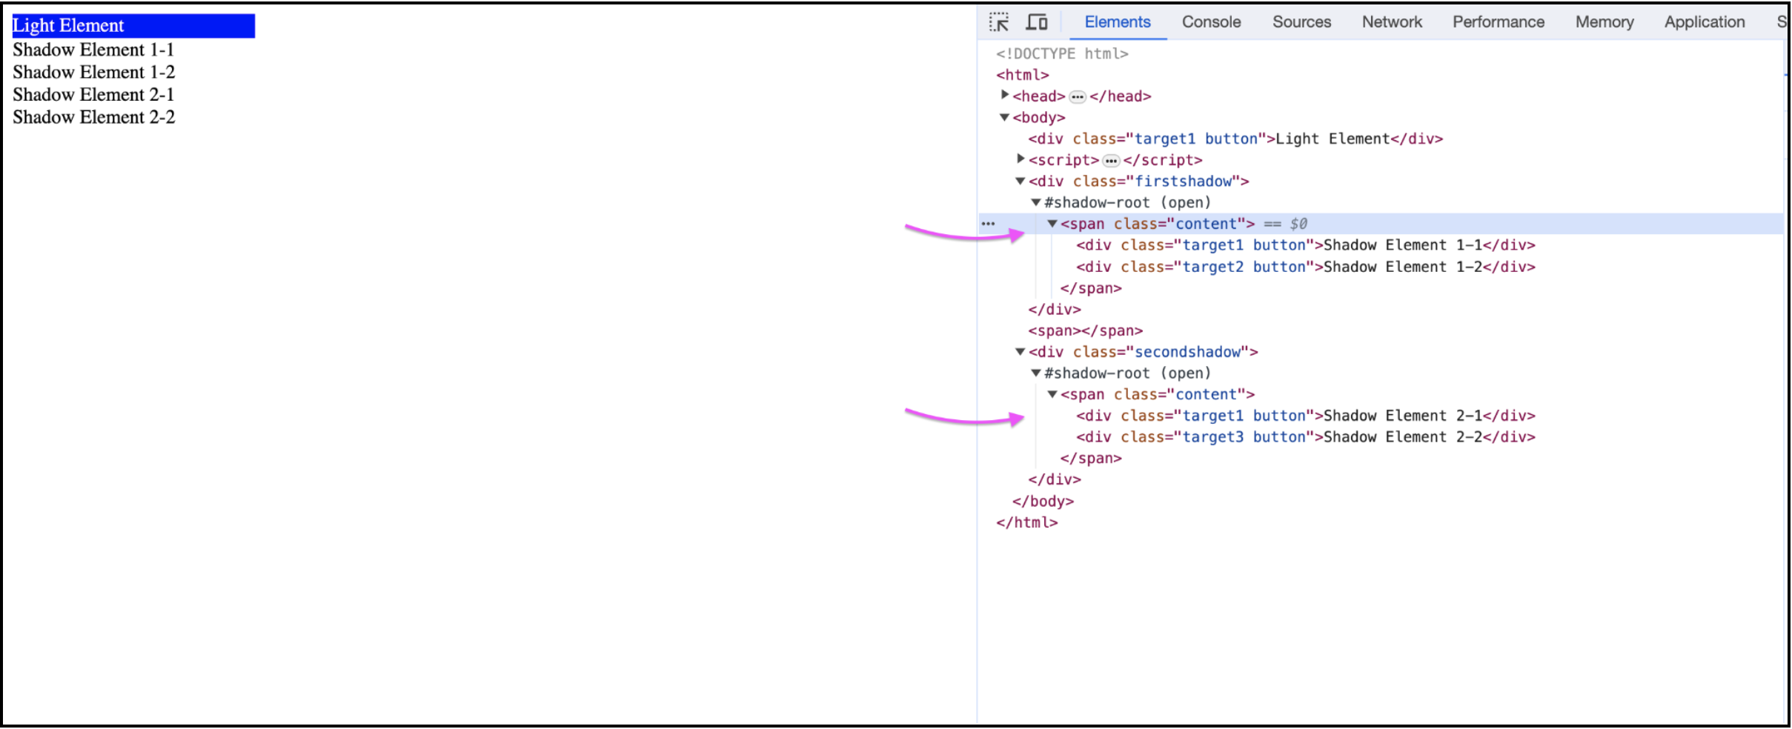
Task: Click Shadow Element 1-2 on the page
Action: pos(94,73)
